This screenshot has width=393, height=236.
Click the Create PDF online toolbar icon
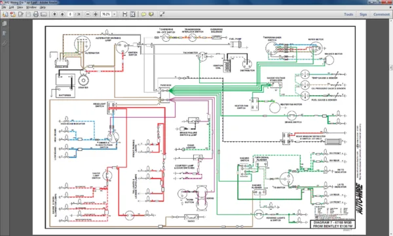5,14
